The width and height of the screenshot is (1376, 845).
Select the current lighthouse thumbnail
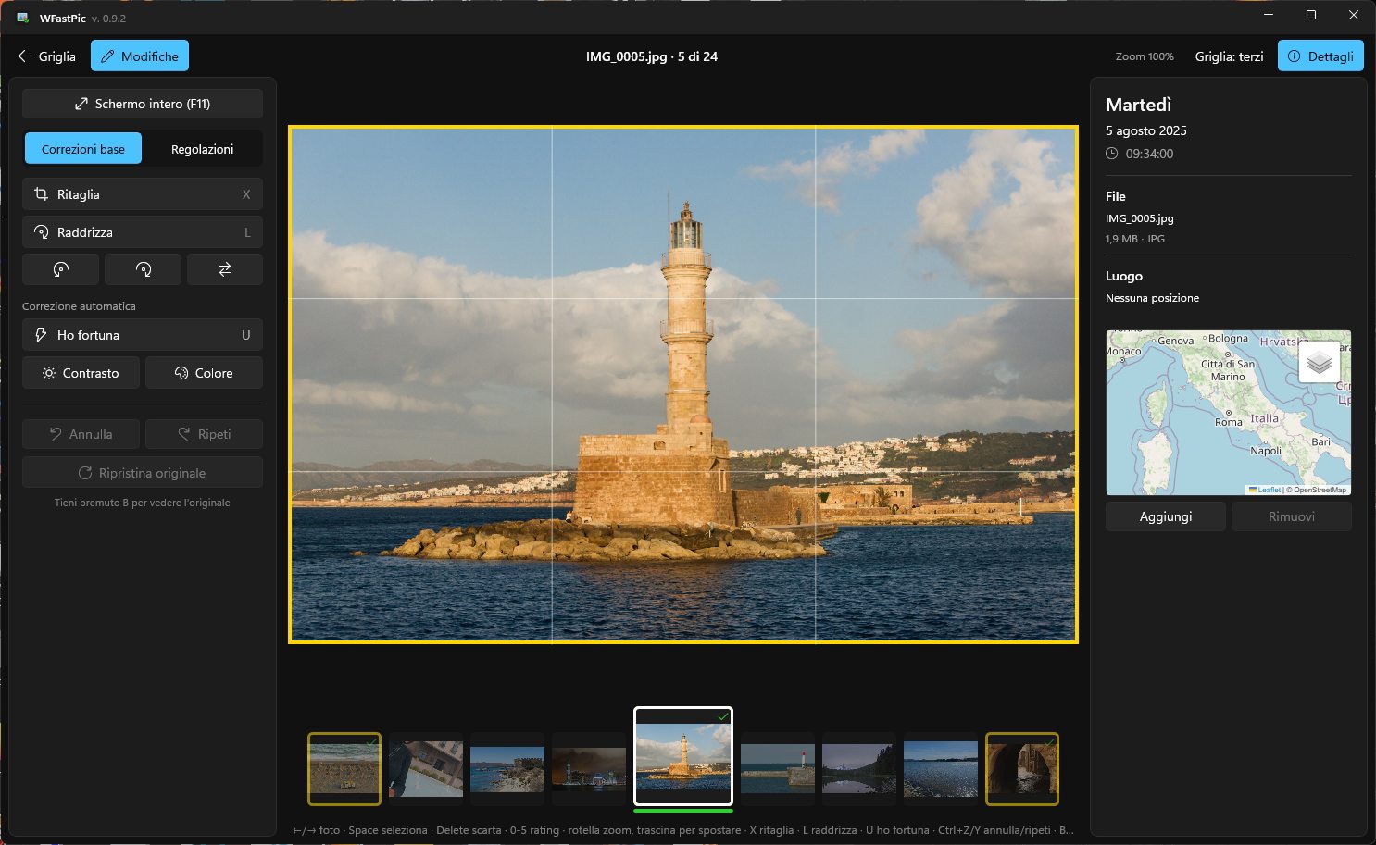point(683,756)
